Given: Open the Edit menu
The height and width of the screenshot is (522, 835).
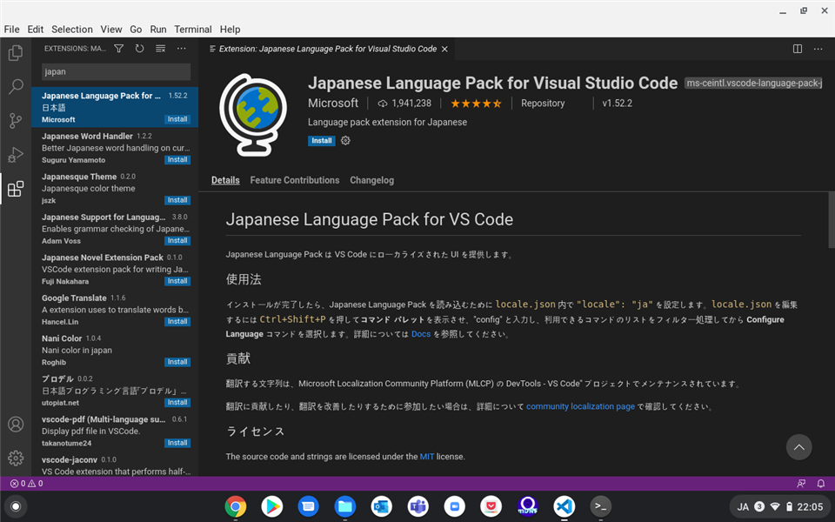Looking at the screenshot, I should 35,30.
